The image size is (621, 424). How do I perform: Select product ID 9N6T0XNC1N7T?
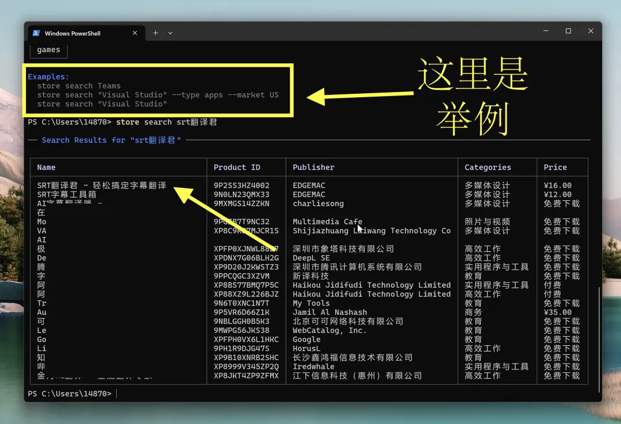(x=241, y=303)
